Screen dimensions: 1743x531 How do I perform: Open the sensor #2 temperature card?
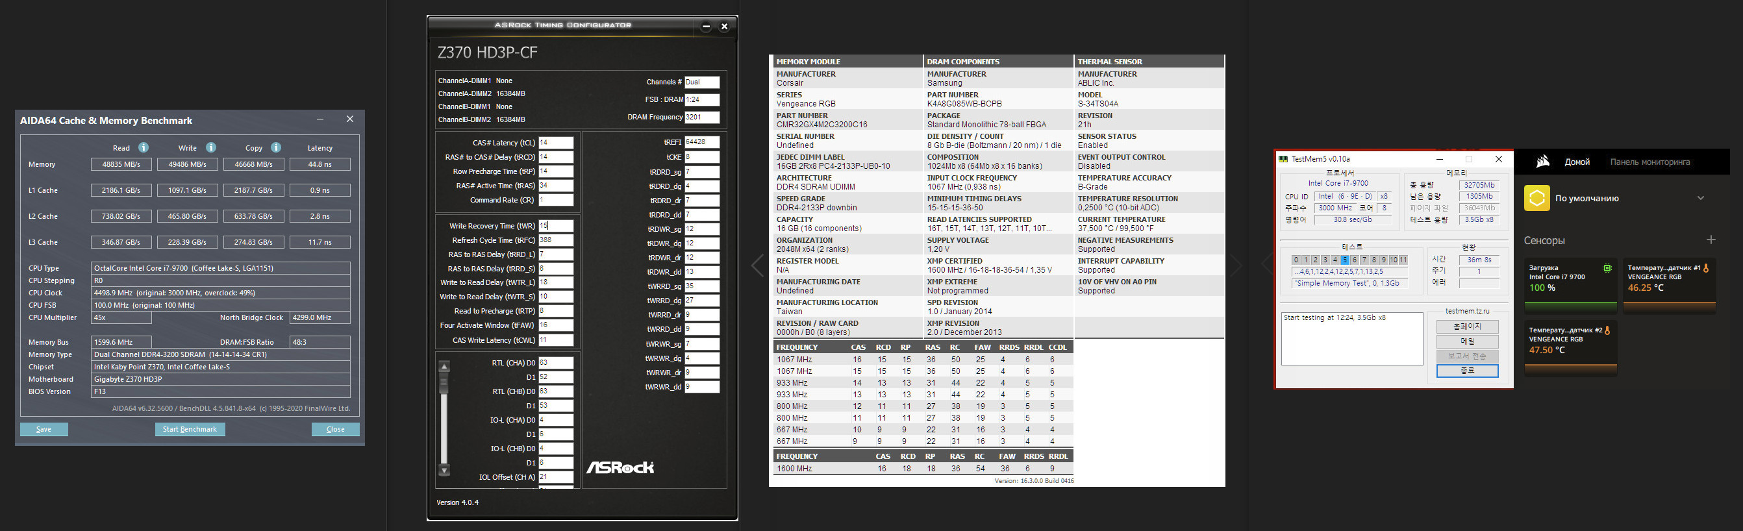(x=1570, y=348)
